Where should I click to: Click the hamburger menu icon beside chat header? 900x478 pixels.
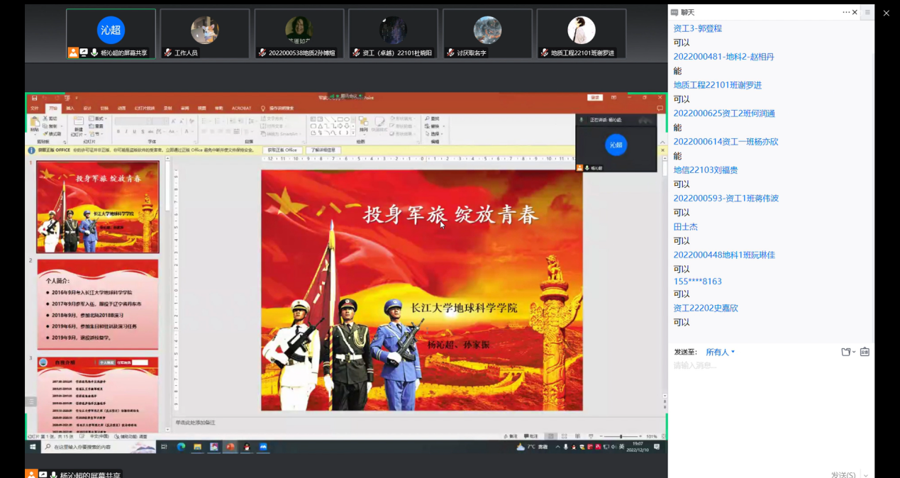tap(867, 12)
